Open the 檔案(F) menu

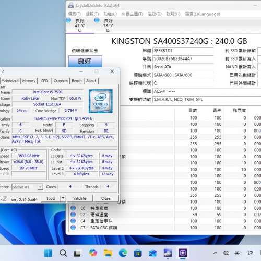tap(75, 14)
